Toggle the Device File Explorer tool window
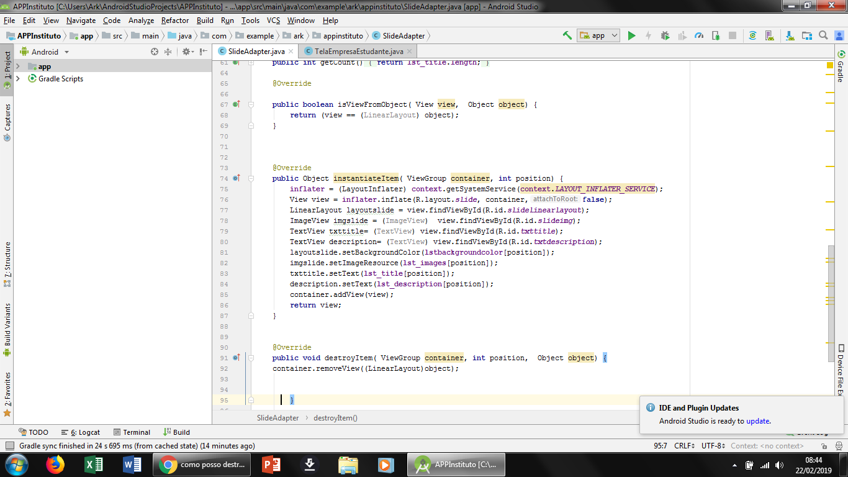848x477 pixels. click(841, 370)
